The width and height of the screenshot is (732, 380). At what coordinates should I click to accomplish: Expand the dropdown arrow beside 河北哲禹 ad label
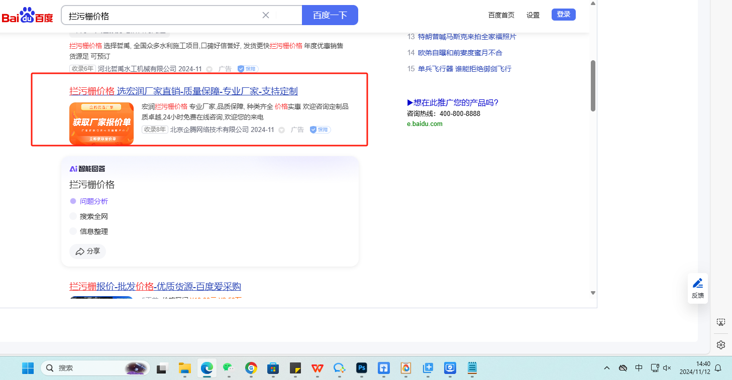pyautogui.click(x=209, y=69)
